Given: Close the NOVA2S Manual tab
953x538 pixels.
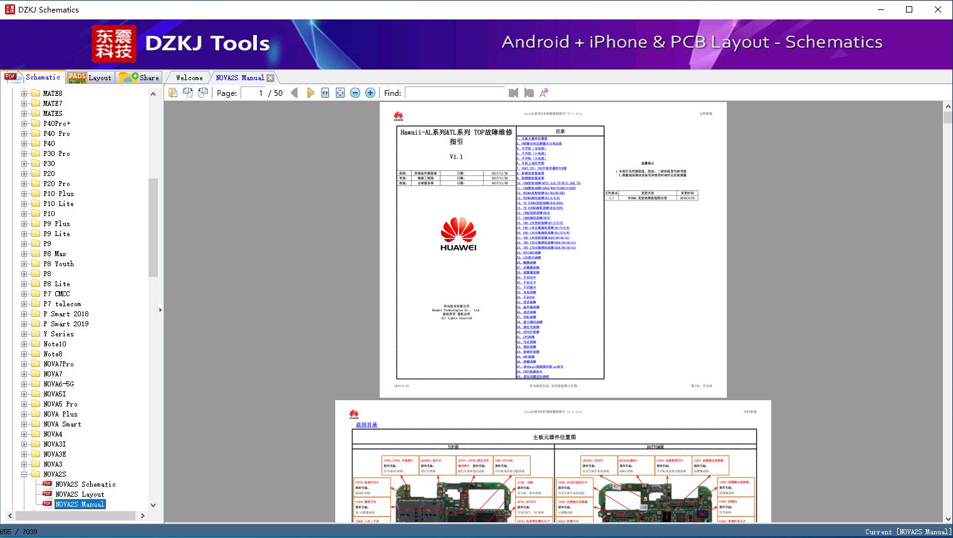Looking at the screenshot, I should pos(270,78).
